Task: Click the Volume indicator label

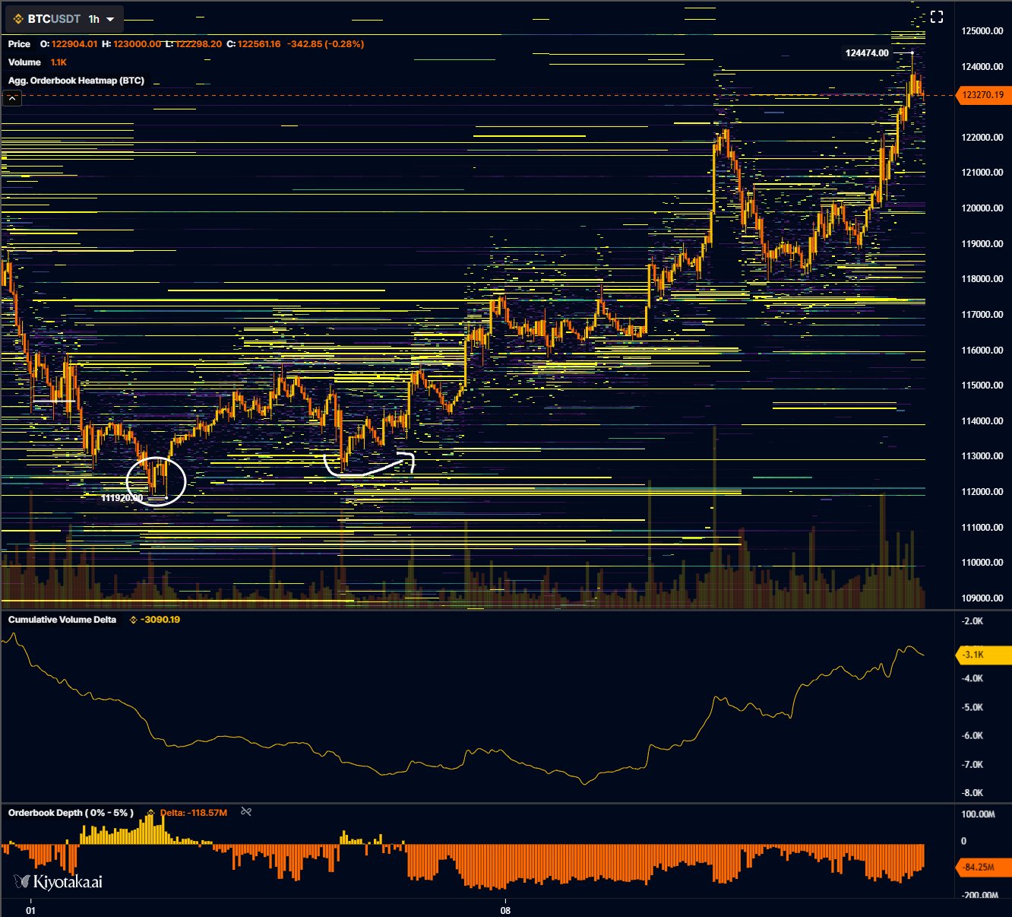Action: pos(24,62)
